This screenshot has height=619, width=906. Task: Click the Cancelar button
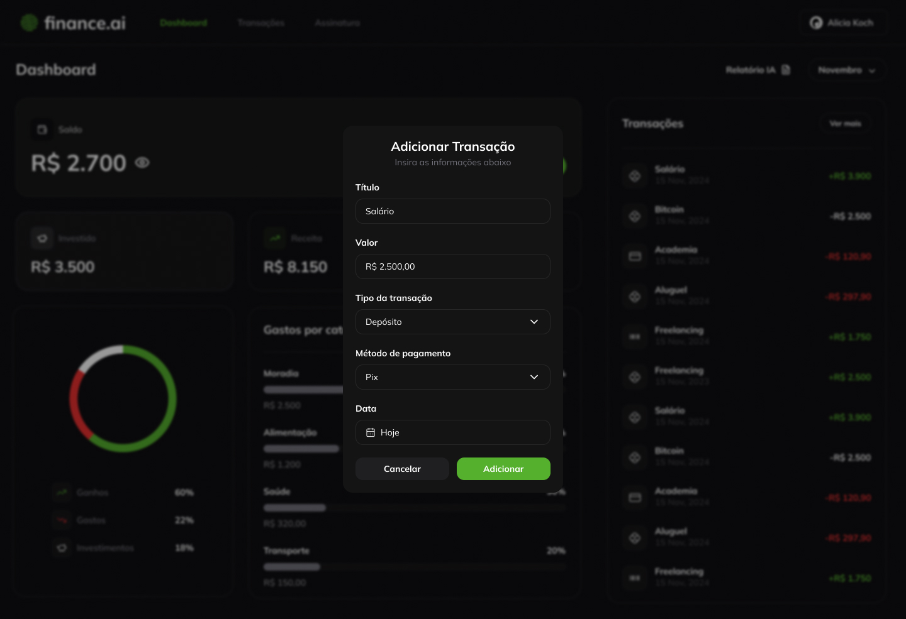click(x=402, y=469)
